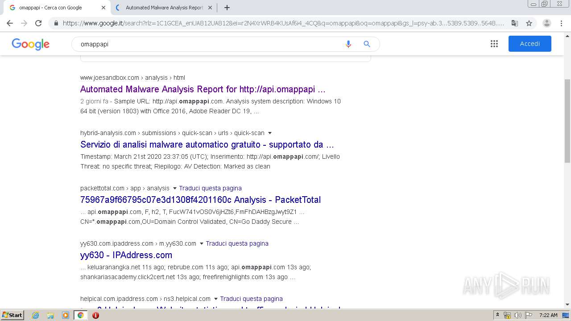Image resolution: width=571 pixels, height=321 pixels.
Task: Open media player from taskbar
Action: click(66, 315)
